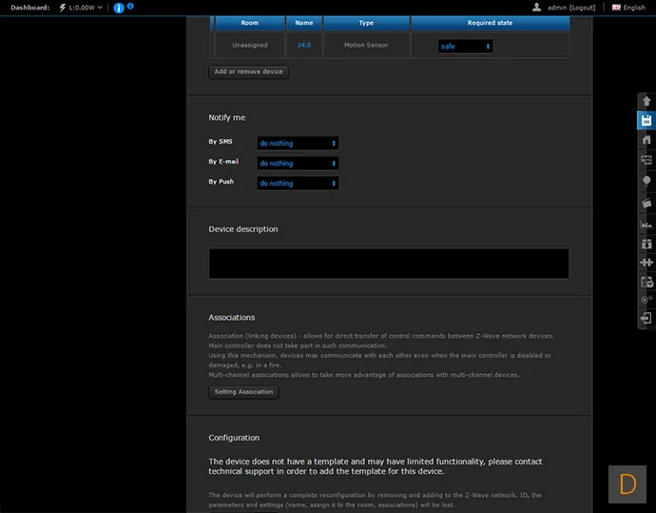Open the home icon in sidebar
Viewport: 656px width, 513px height.
[646, 140]
